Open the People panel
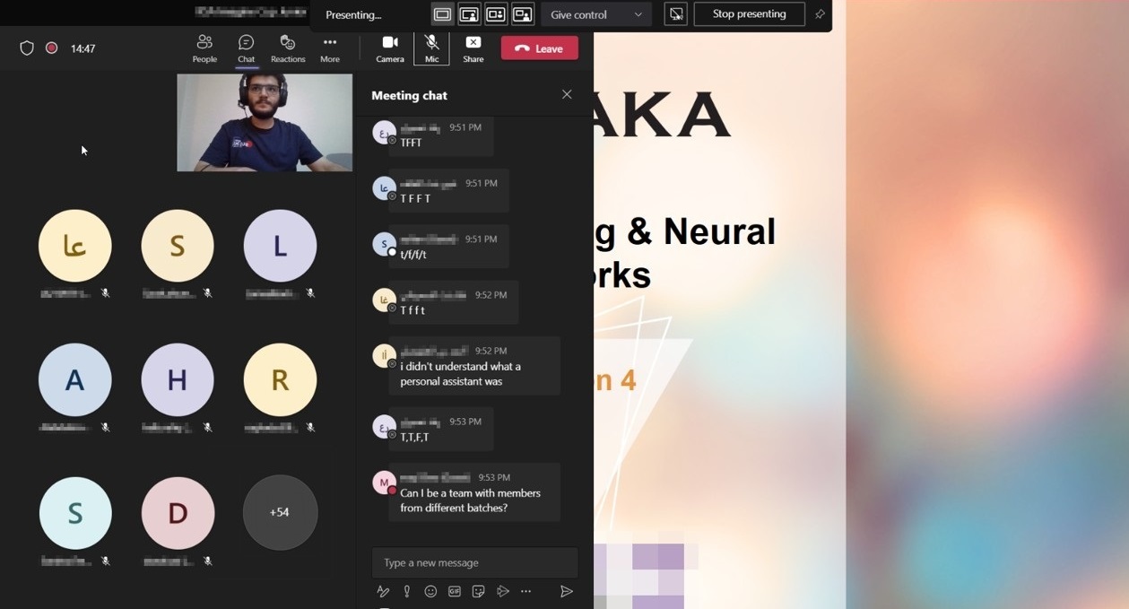Image resolution: width=1129 pixels, height=609 pixels. pos(204,48)
